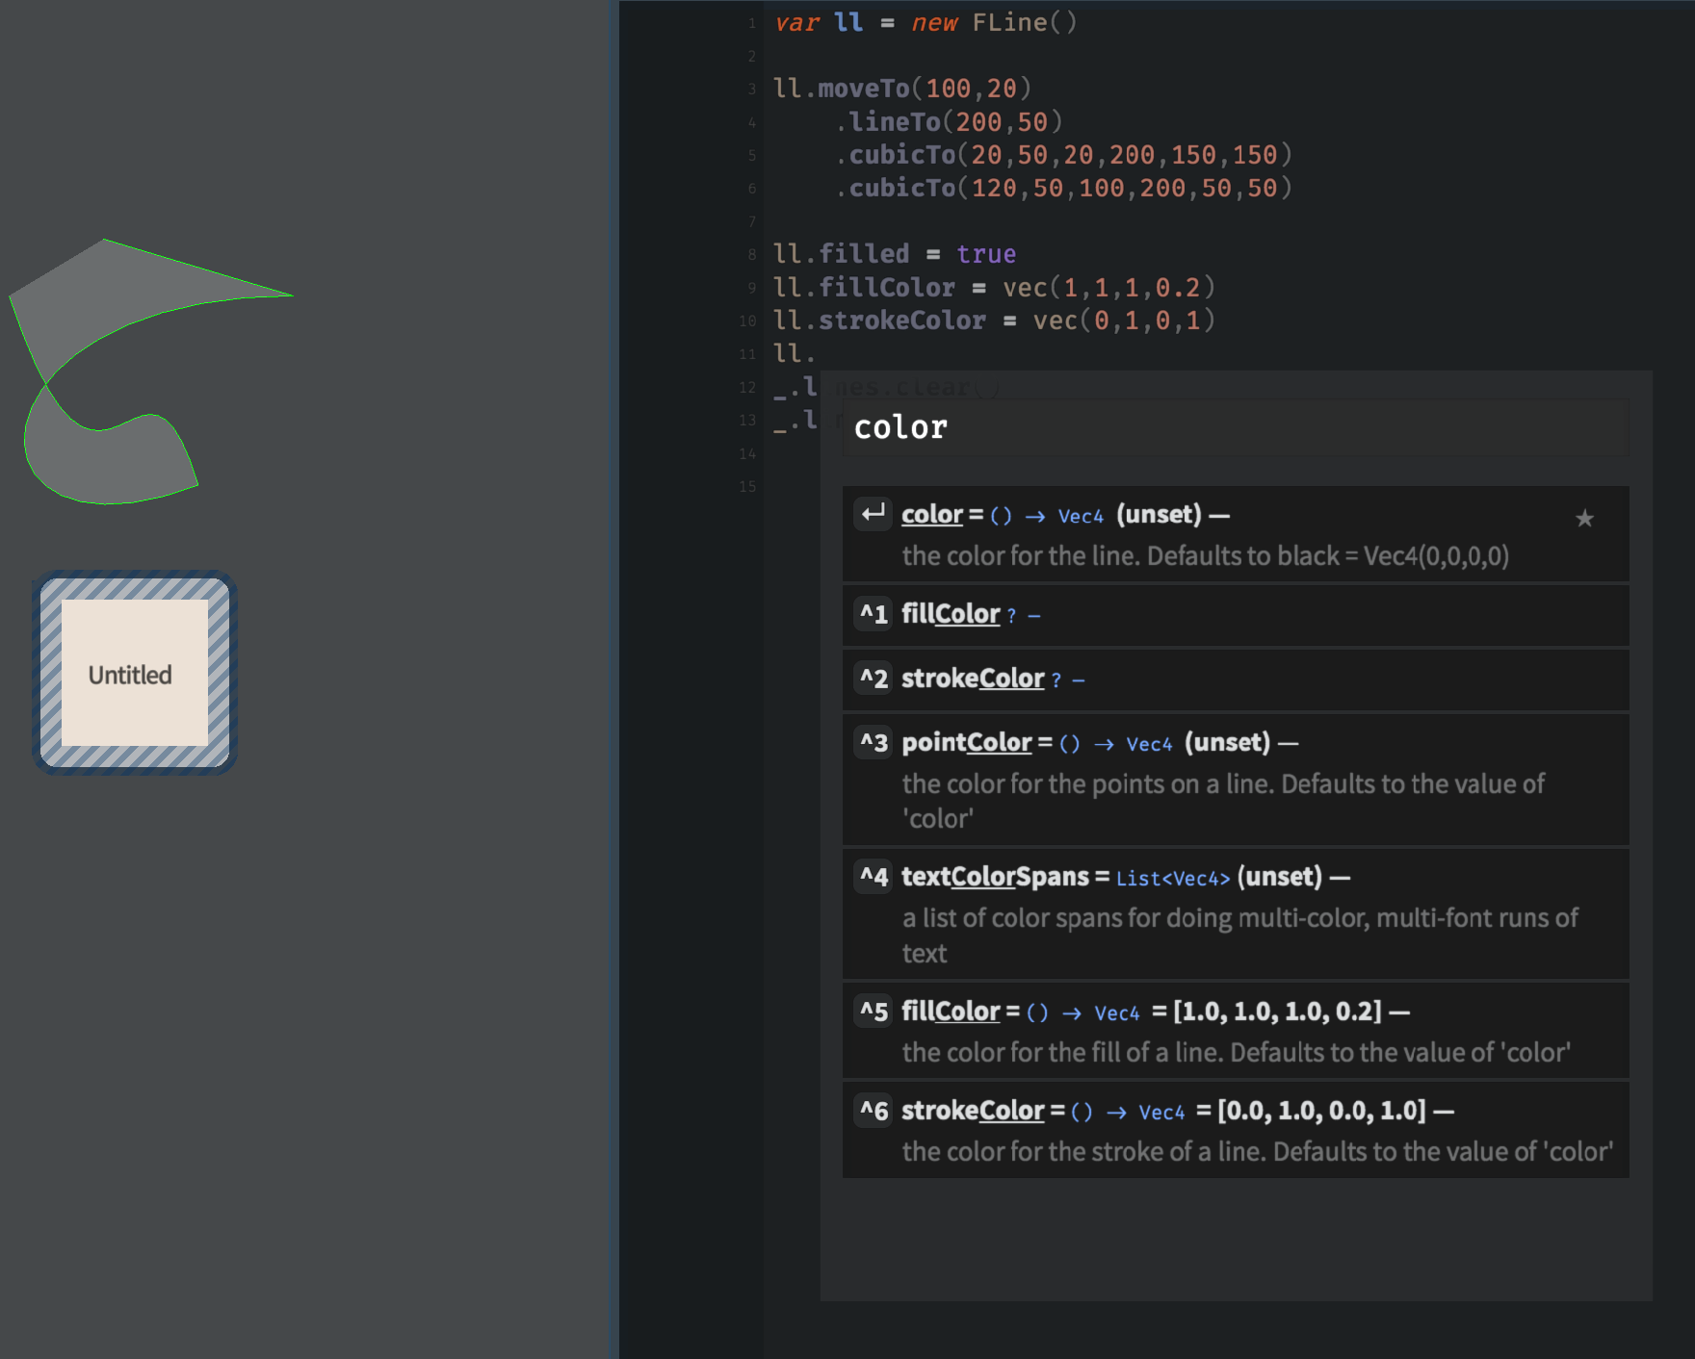Click the star icon in the color completion
The image size is (1695, 1359).
point(1584,519)
